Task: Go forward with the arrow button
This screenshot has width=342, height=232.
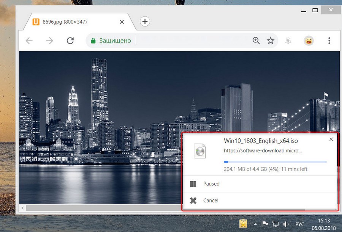Action: [x=50, y=41]
